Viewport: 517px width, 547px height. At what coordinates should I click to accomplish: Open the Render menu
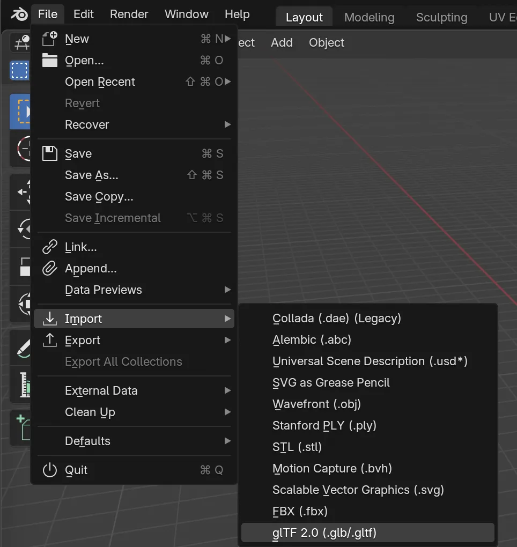[129, 14]
